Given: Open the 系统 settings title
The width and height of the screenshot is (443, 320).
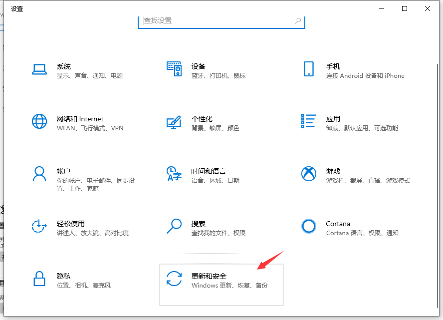Looking at the screenshot, I should point(63,66).
